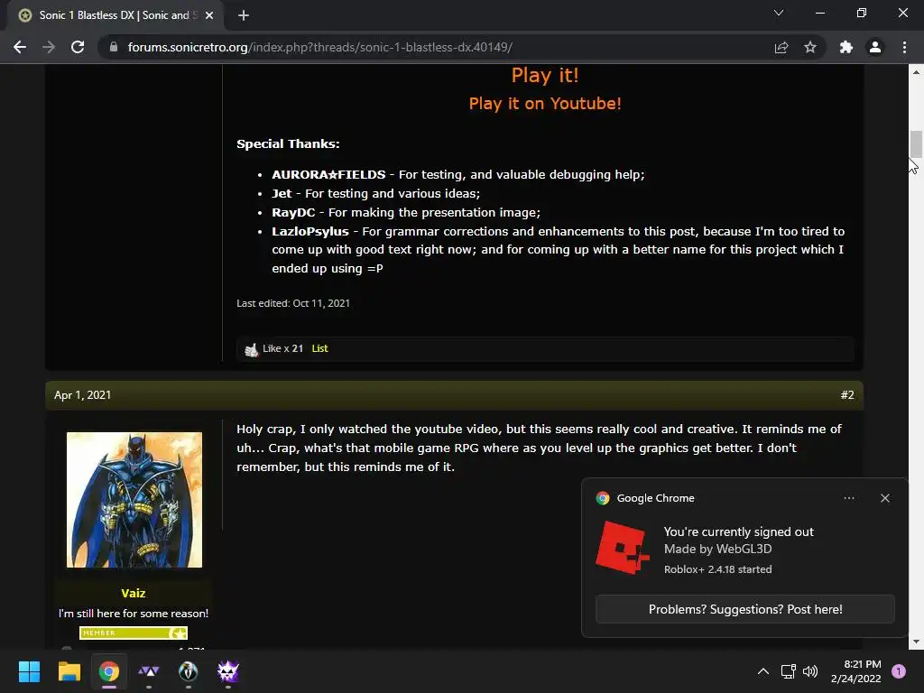Click 'I'm still here for some reason!' title
Image resolution: width=924 pixels, height=693 pixels.
coord(134,613)
